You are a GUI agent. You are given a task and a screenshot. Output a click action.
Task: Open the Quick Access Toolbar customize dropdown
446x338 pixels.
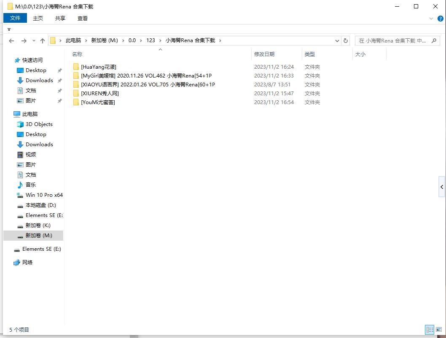(x=9, y=30)
